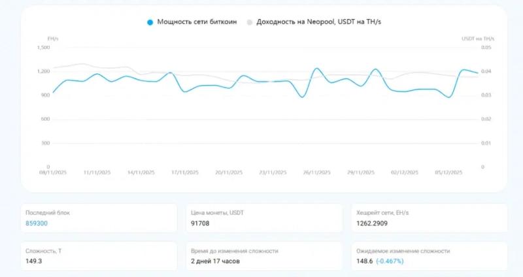Click the 26/11/2025 date on x-axis
Viewport: 523px width, 277px height.
click(317, 172)
